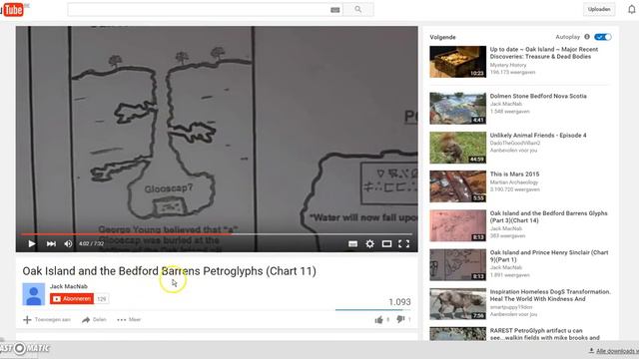Open the Oak Island treasure chest thumbnail

[457, 62]
